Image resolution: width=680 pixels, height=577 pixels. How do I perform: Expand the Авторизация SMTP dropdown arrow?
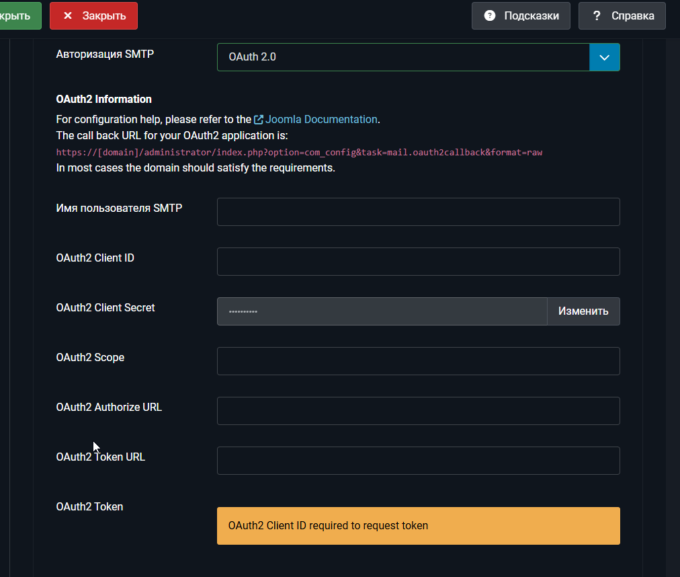[605, 57]
